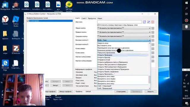The image size is (190, 107).
Task: Choose 'Открыть браузер' in the list
Action: pyautogui.click(x=123, y=57)
